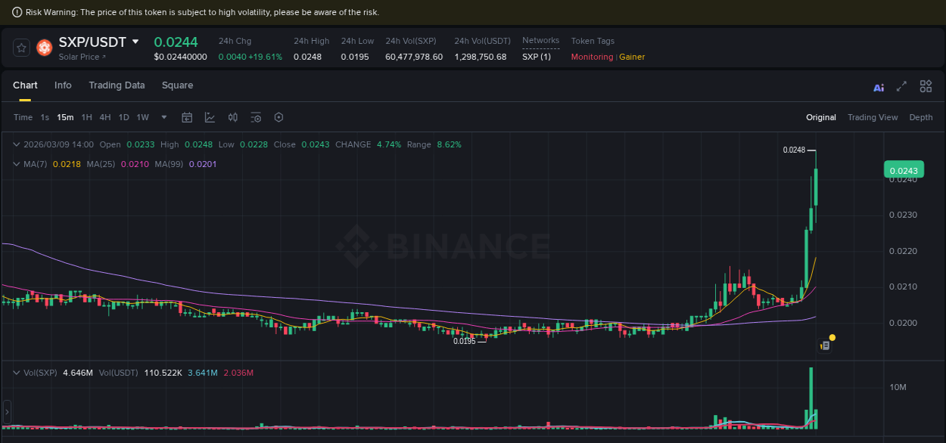This screenshot has width=946, height=443.
Task: Toggle the favorite star for SXP/USDT
Action: [20, 47]
